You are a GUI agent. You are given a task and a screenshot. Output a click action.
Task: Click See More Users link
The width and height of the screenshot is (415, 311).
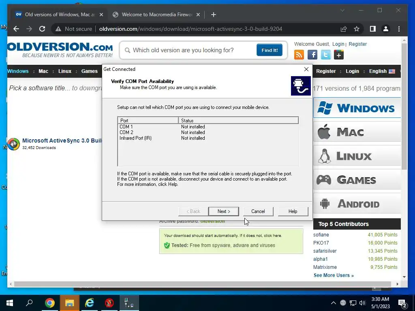pyautogui.click(x=334, y=275)
